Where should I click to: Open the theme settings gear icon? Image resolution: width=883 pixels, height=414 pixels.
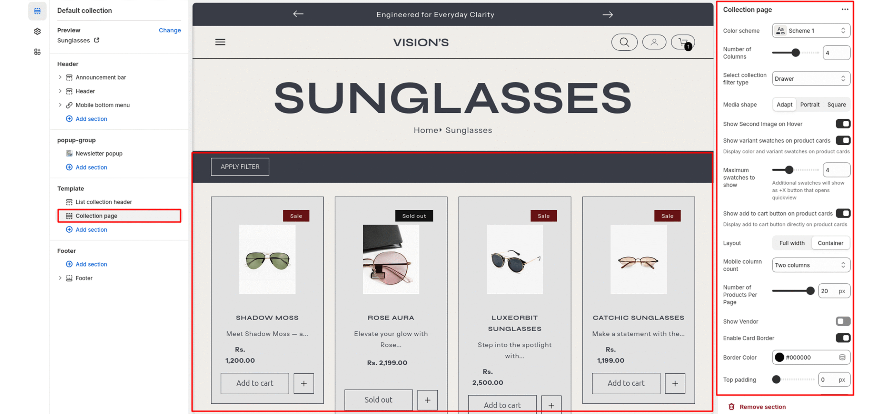(37, 31)
